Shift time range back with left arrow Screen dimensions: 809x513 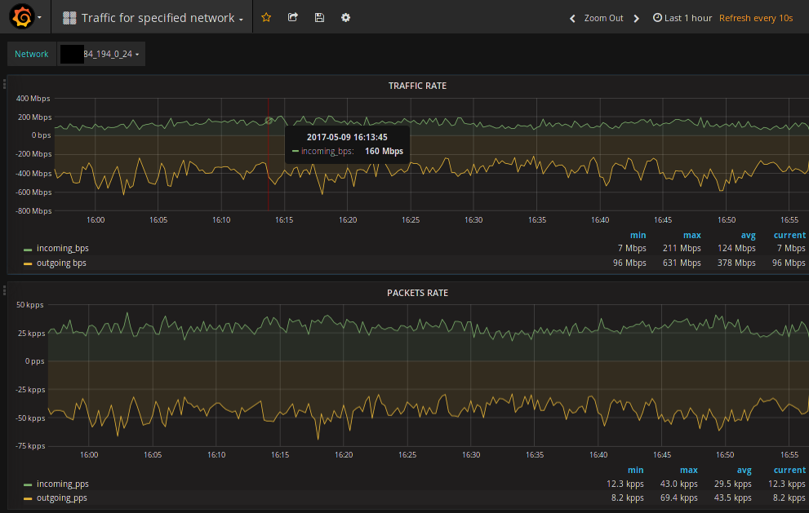tap(572, 18)
